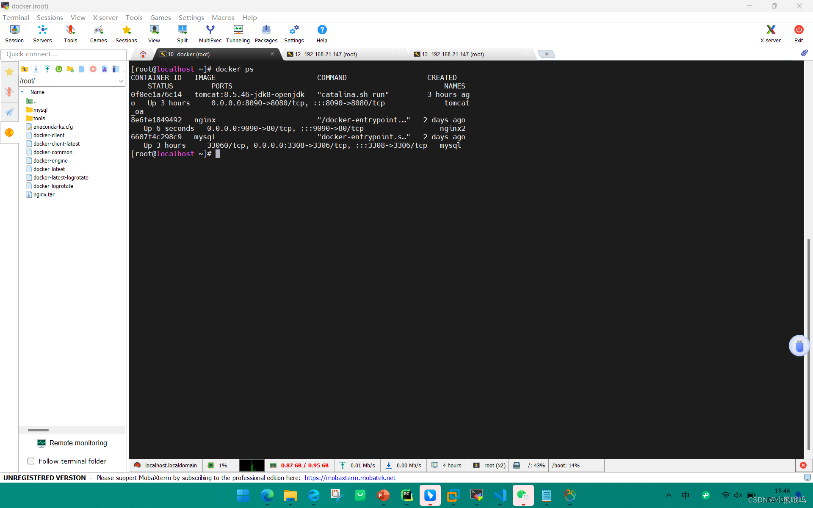Open the mobaxterm.mobatek.net subscription link
Viewport: 813px width, 508px height.
pyautogui.click(x=350, y=478)
